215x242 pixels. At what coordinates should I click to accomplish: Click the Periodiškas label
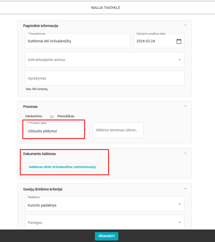pyautogui.click(x=66, y=116)
